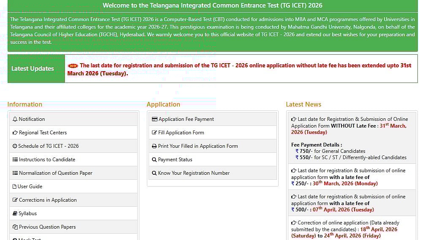Viewport: 428px width, 240px height.
Task: Click the credit card icon for Application Fee Payment
Action: (154, 119)
